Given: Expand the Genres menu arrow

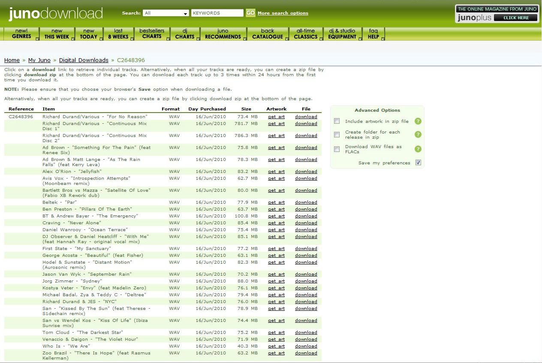Looking at the screenshot, I should (x=37, y=39).
